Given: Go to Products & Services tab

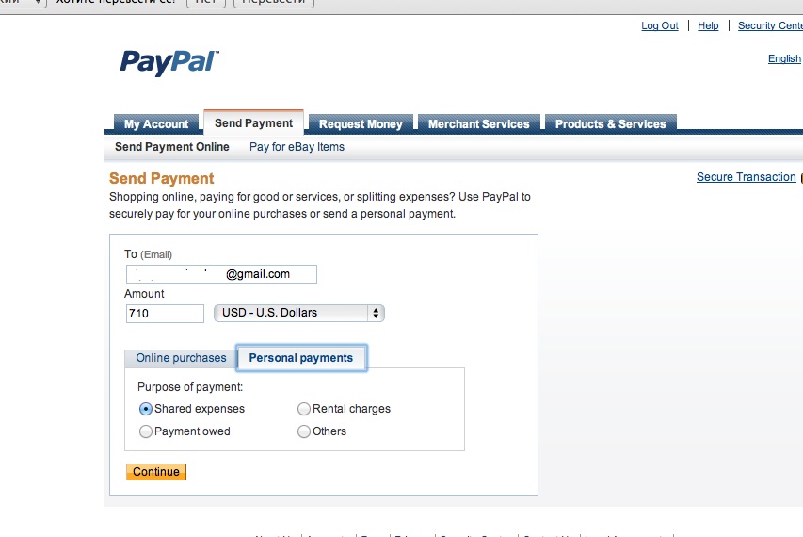Looking at the screenshot, I should coord(610,124).
